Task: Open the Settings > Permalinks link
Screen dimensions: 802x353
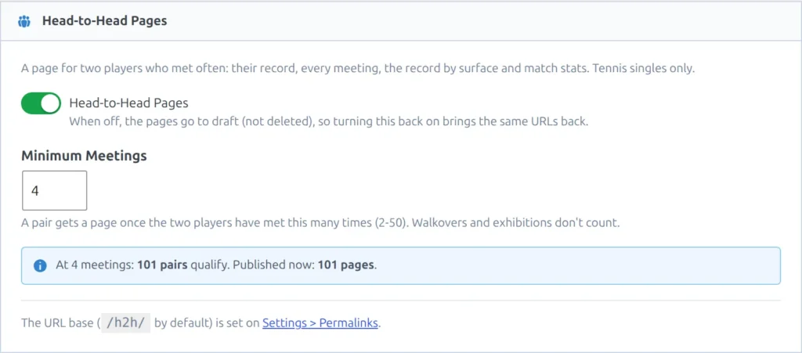Action: pyautogui.click(x=320, y=322)
